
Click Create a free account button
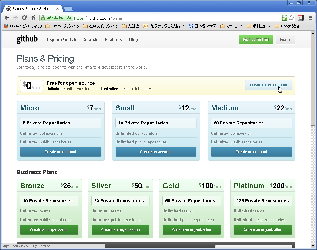269,85
